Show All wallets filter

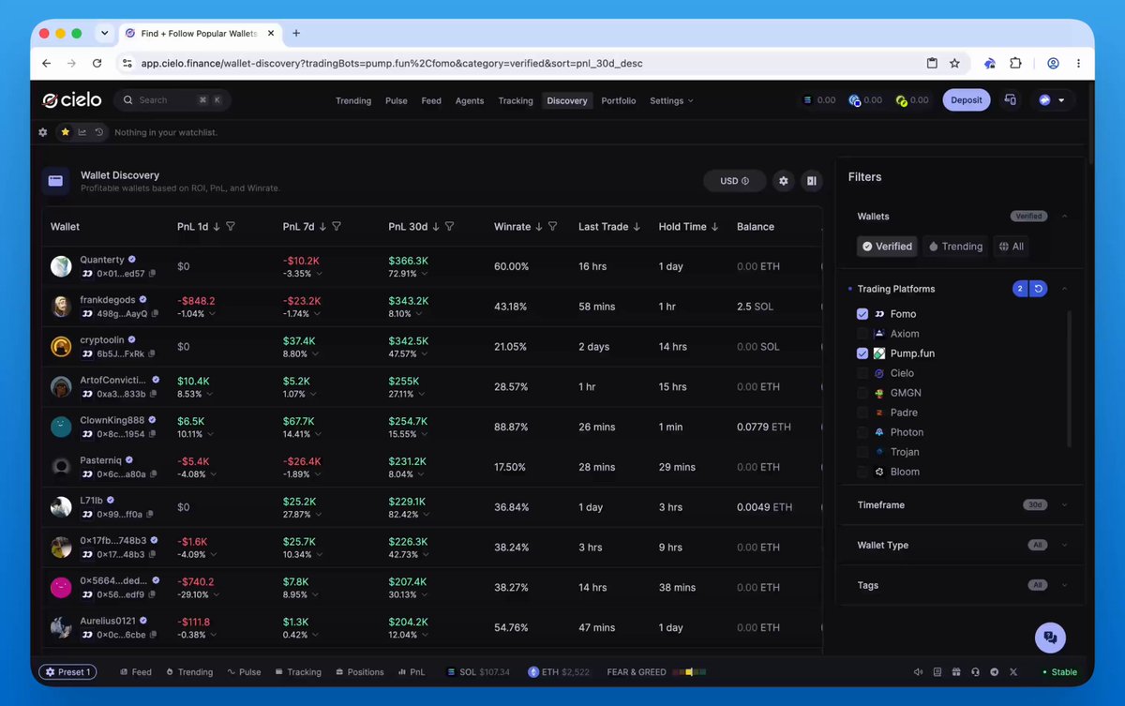(1011, 247)
